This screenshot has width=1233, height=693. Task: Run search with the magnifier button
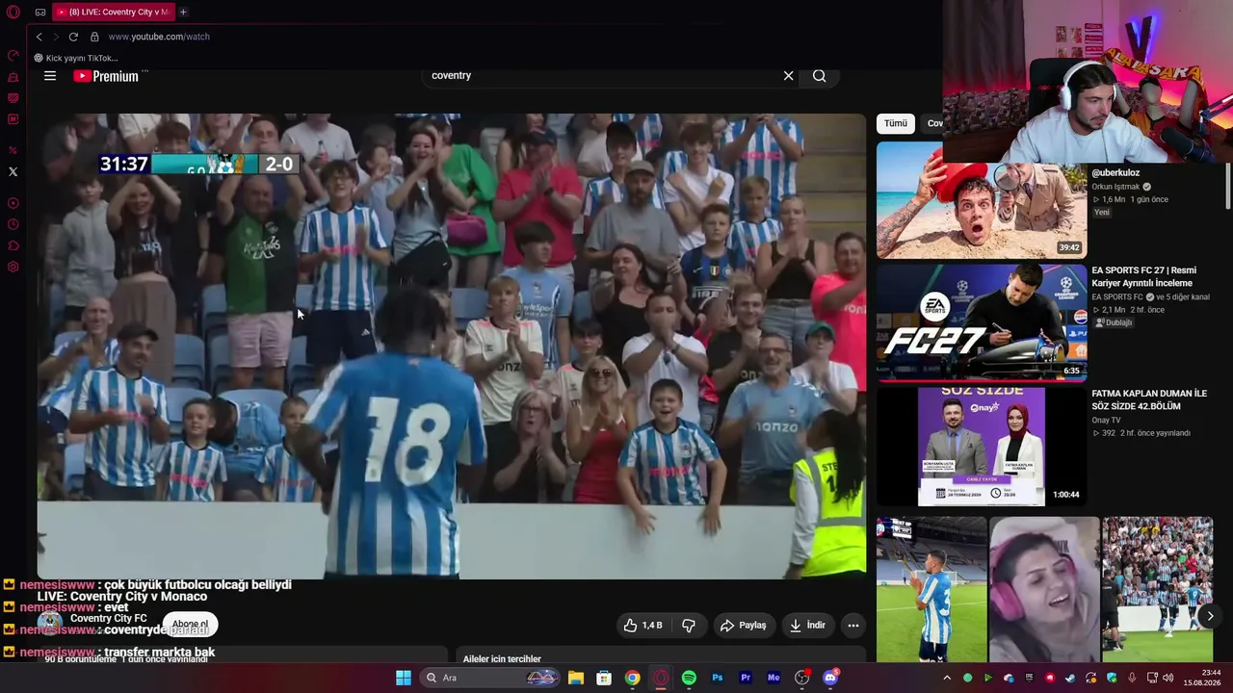click(x=819, y=76)
